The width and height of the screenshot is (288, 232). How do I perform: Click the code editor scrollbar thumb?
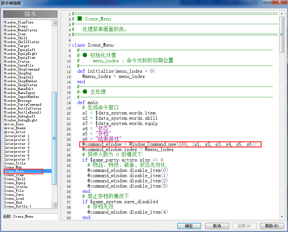click(282, 35)
